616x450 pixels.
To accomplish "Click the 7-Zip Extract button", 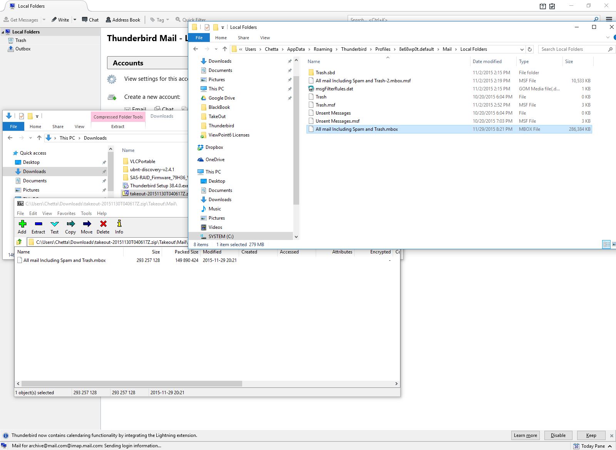I will (38, 227).
